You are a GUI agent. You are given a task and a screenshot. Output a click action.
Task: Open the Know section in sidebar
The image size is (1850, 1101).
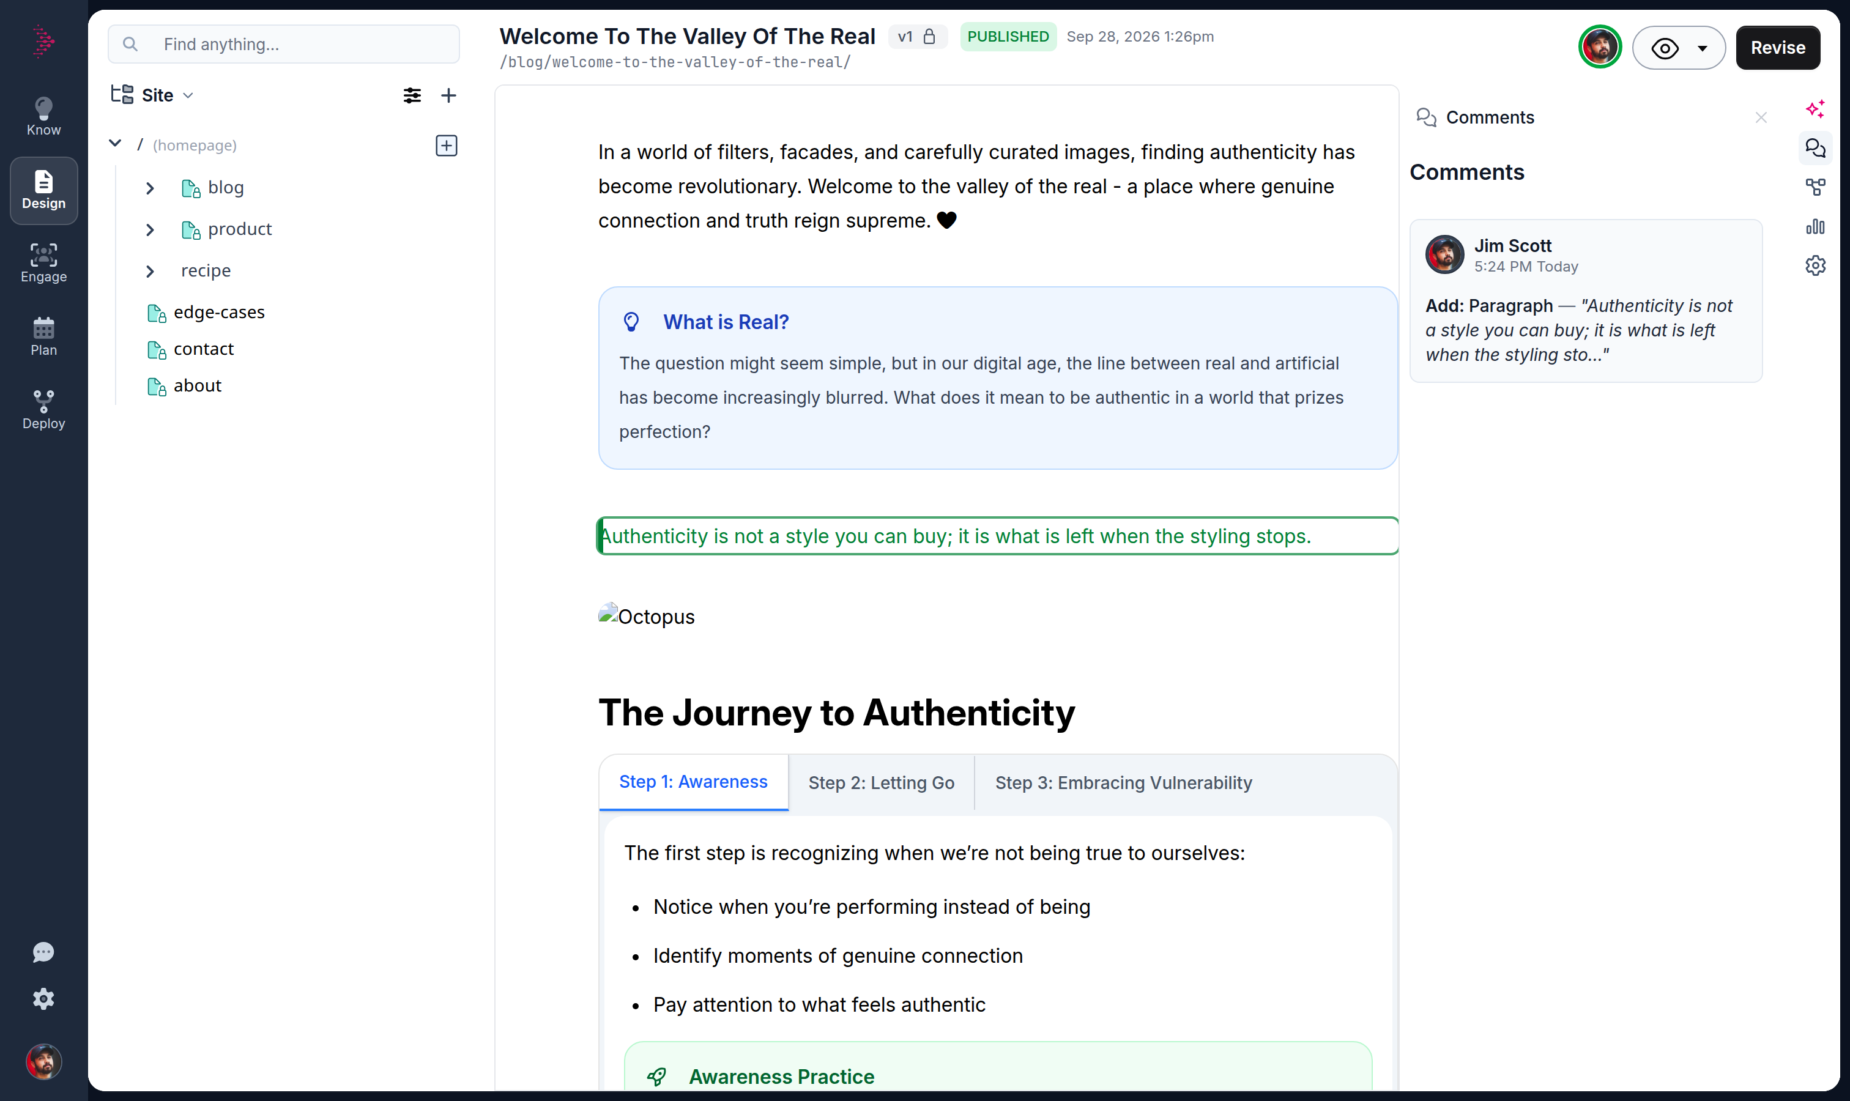click(x=44, y=116)
